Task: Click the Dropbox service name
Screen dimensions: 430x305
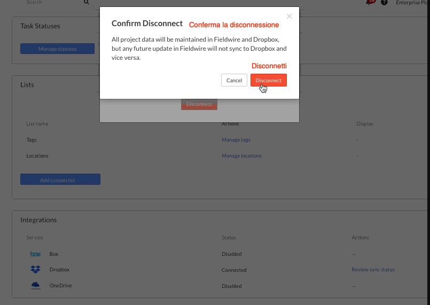Action: pos(59,270)
